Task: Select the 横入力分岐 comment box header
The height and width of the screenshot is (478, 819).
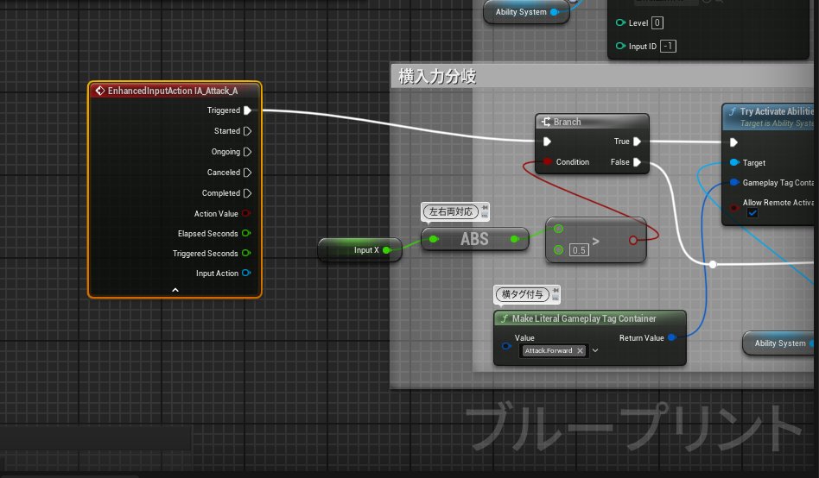Action: (x=601, y=76)
